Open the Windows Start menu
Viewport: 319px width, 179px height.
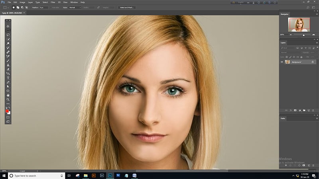click(4, 176)
